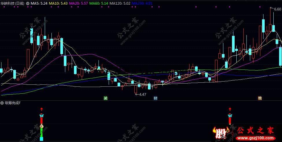
Task: Click the left cyan butterfly signal icon
Action: [42, 116]
